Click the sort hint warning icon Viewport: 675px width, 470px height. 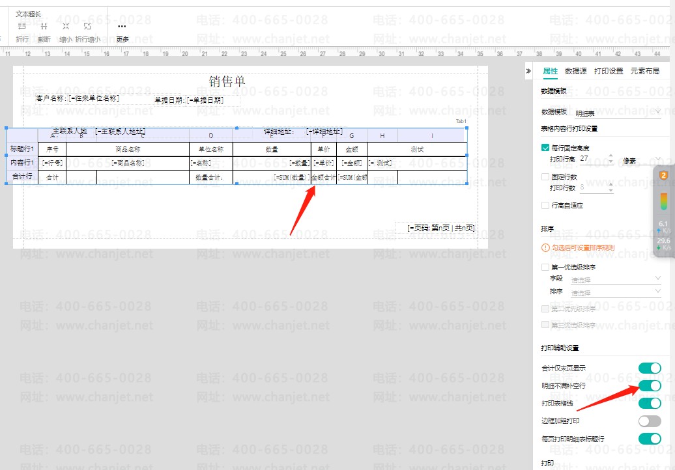coord(545,247)
